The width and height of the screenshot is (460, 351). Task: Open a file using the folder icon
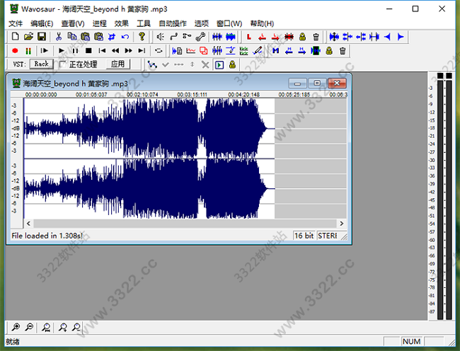click(x=28, y=37)
